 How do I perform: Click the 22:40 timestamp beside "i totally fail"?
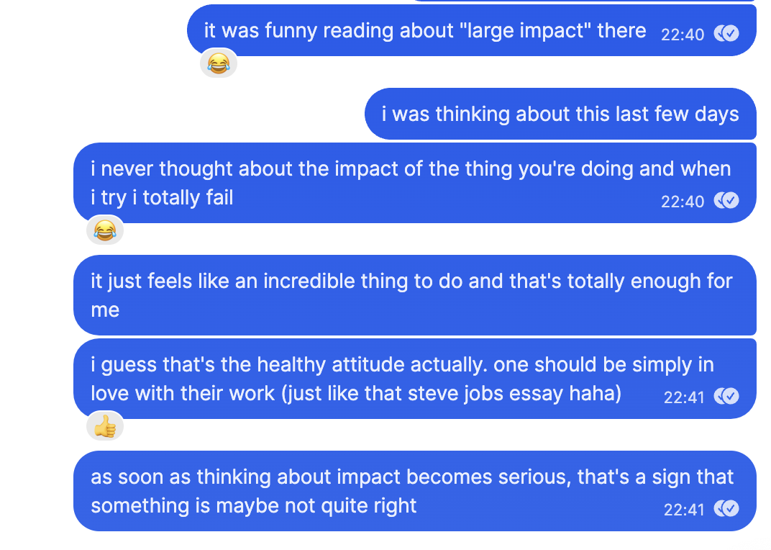tap(682, 202)
